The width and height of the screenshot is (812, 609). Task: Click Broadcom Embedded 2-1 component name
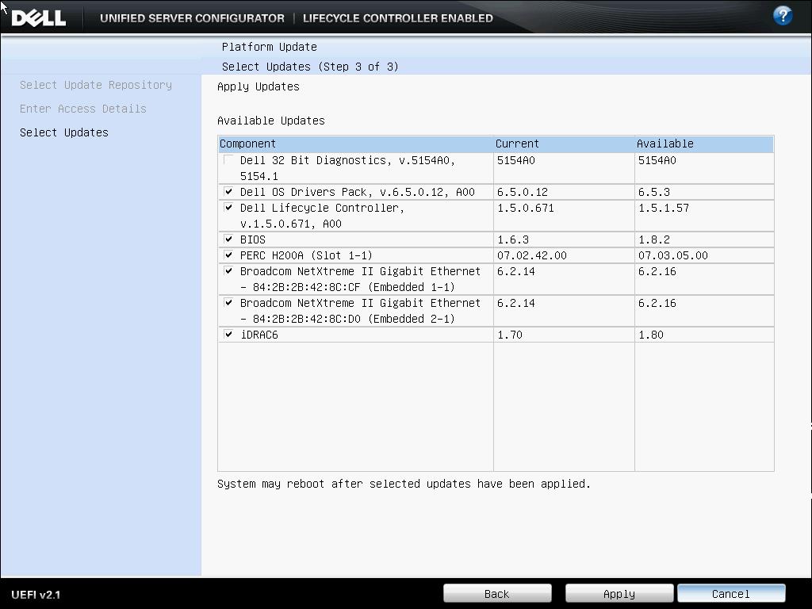click(x=361, y=311)
